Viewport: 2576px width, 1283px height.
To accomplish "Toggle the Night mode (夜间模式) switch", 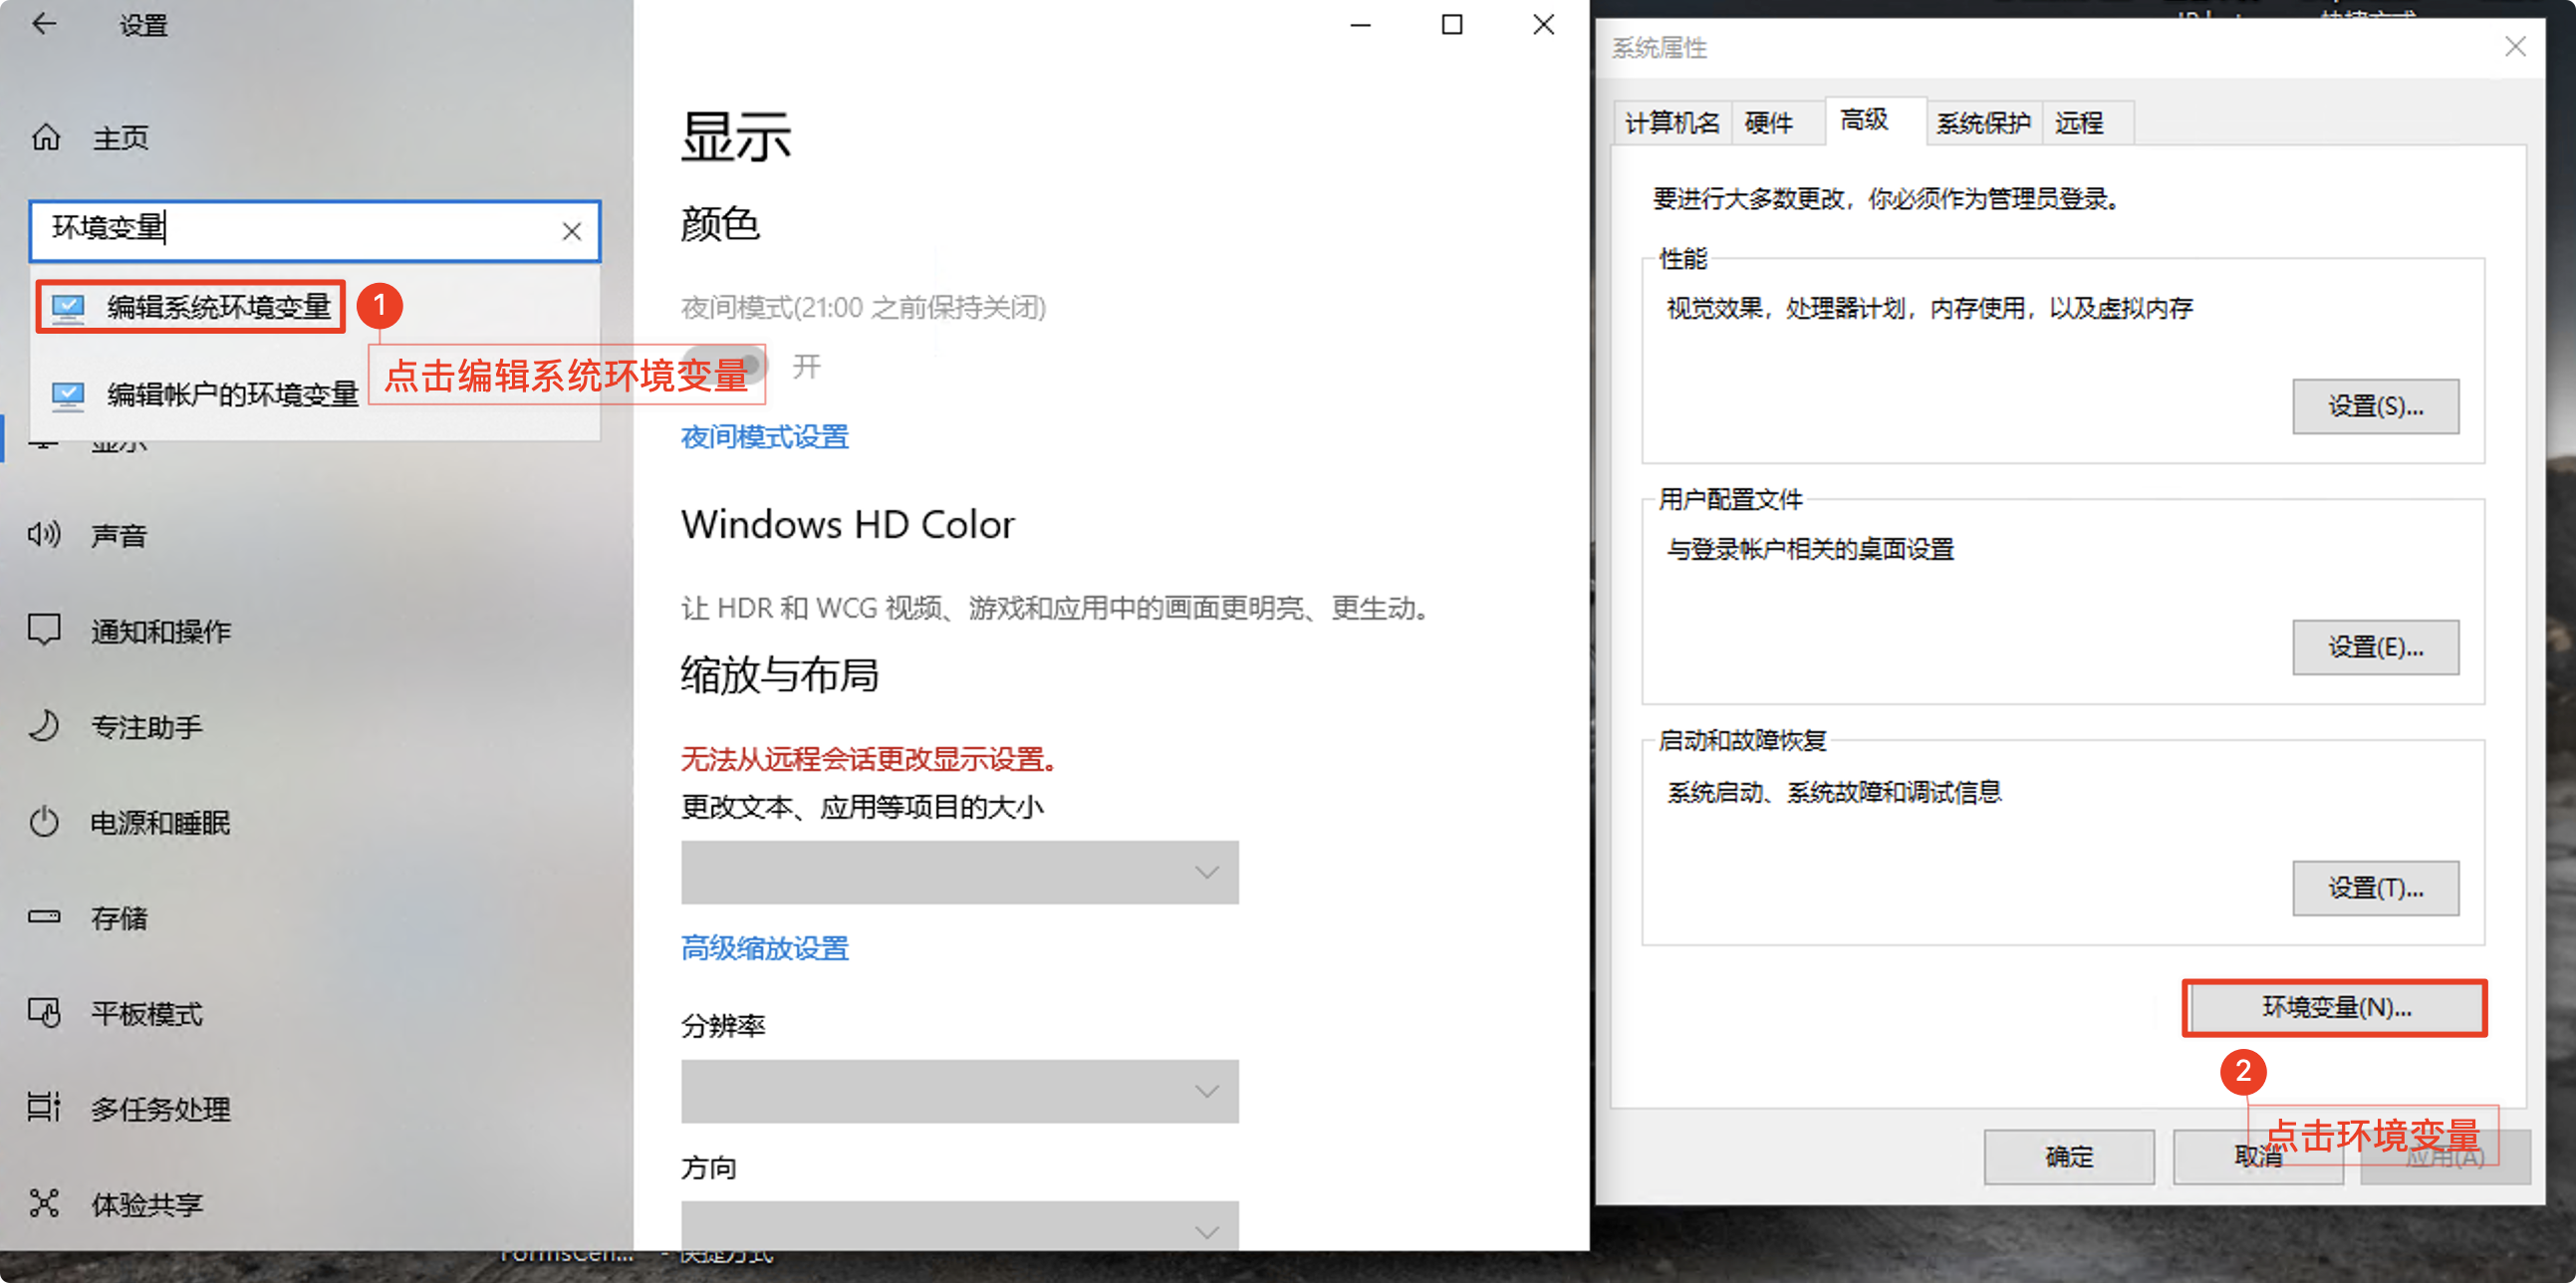I will click(727, 366).
